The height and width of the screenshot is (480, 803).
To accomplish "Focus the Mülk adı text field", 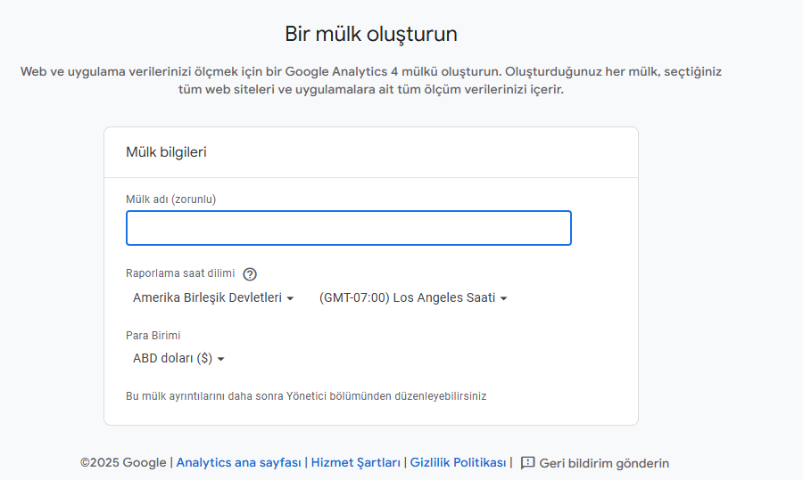I will pos(348,228).
